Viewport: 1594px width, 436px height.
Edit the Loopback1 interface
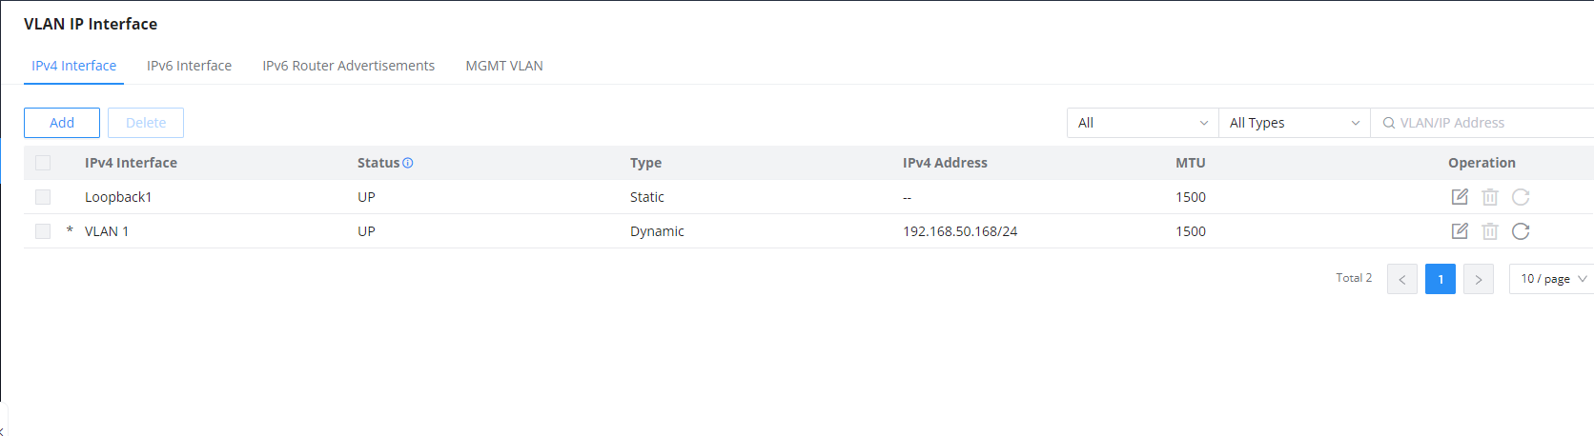[1460, 197]
